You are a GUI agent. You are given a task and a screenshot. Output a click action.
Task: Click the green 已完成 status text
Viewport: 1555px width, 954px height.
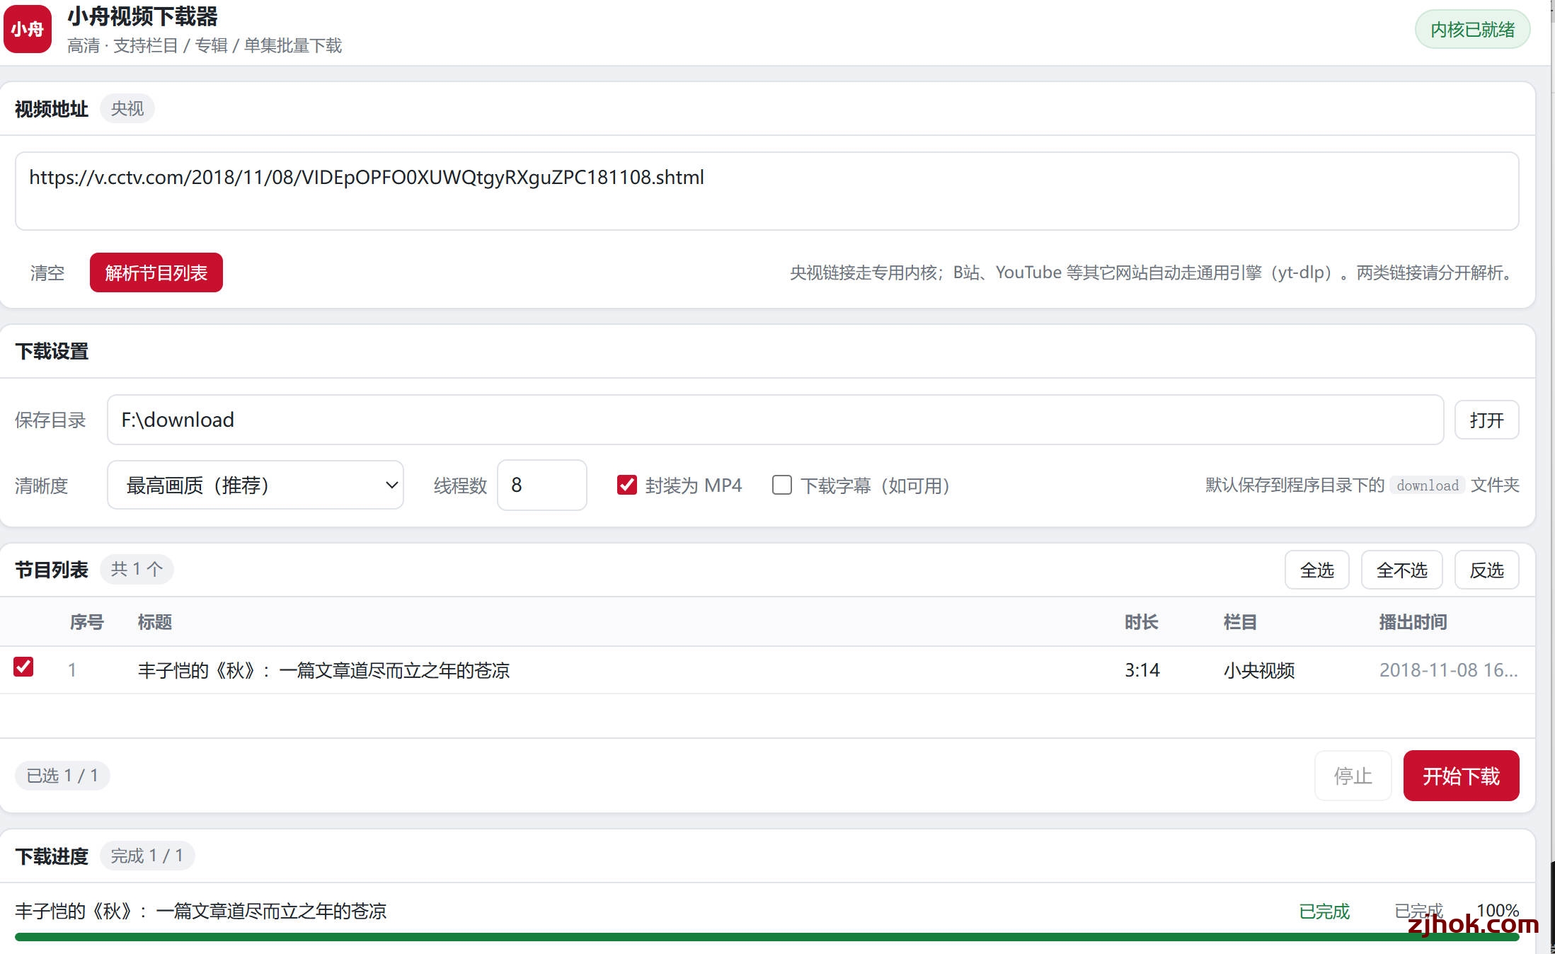[x=1324, y=912]
